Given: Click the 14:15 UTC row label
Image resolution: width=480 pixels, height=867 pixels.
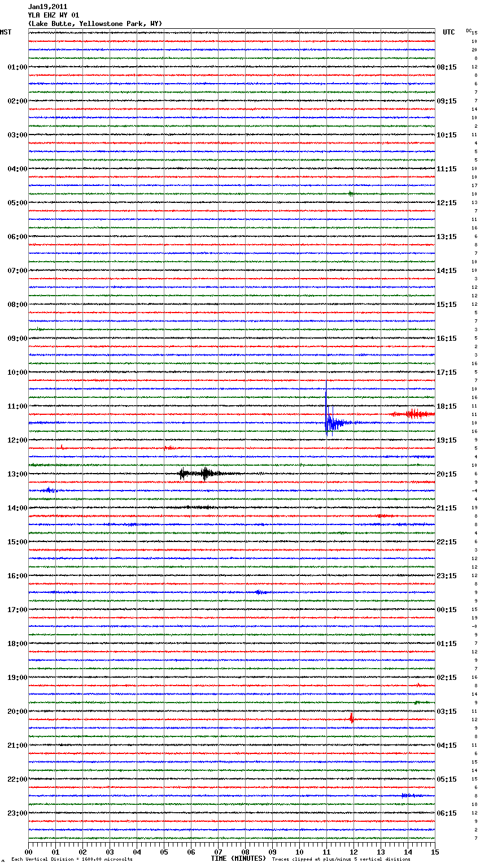Looking at the screenshot, I should point(447,271).
